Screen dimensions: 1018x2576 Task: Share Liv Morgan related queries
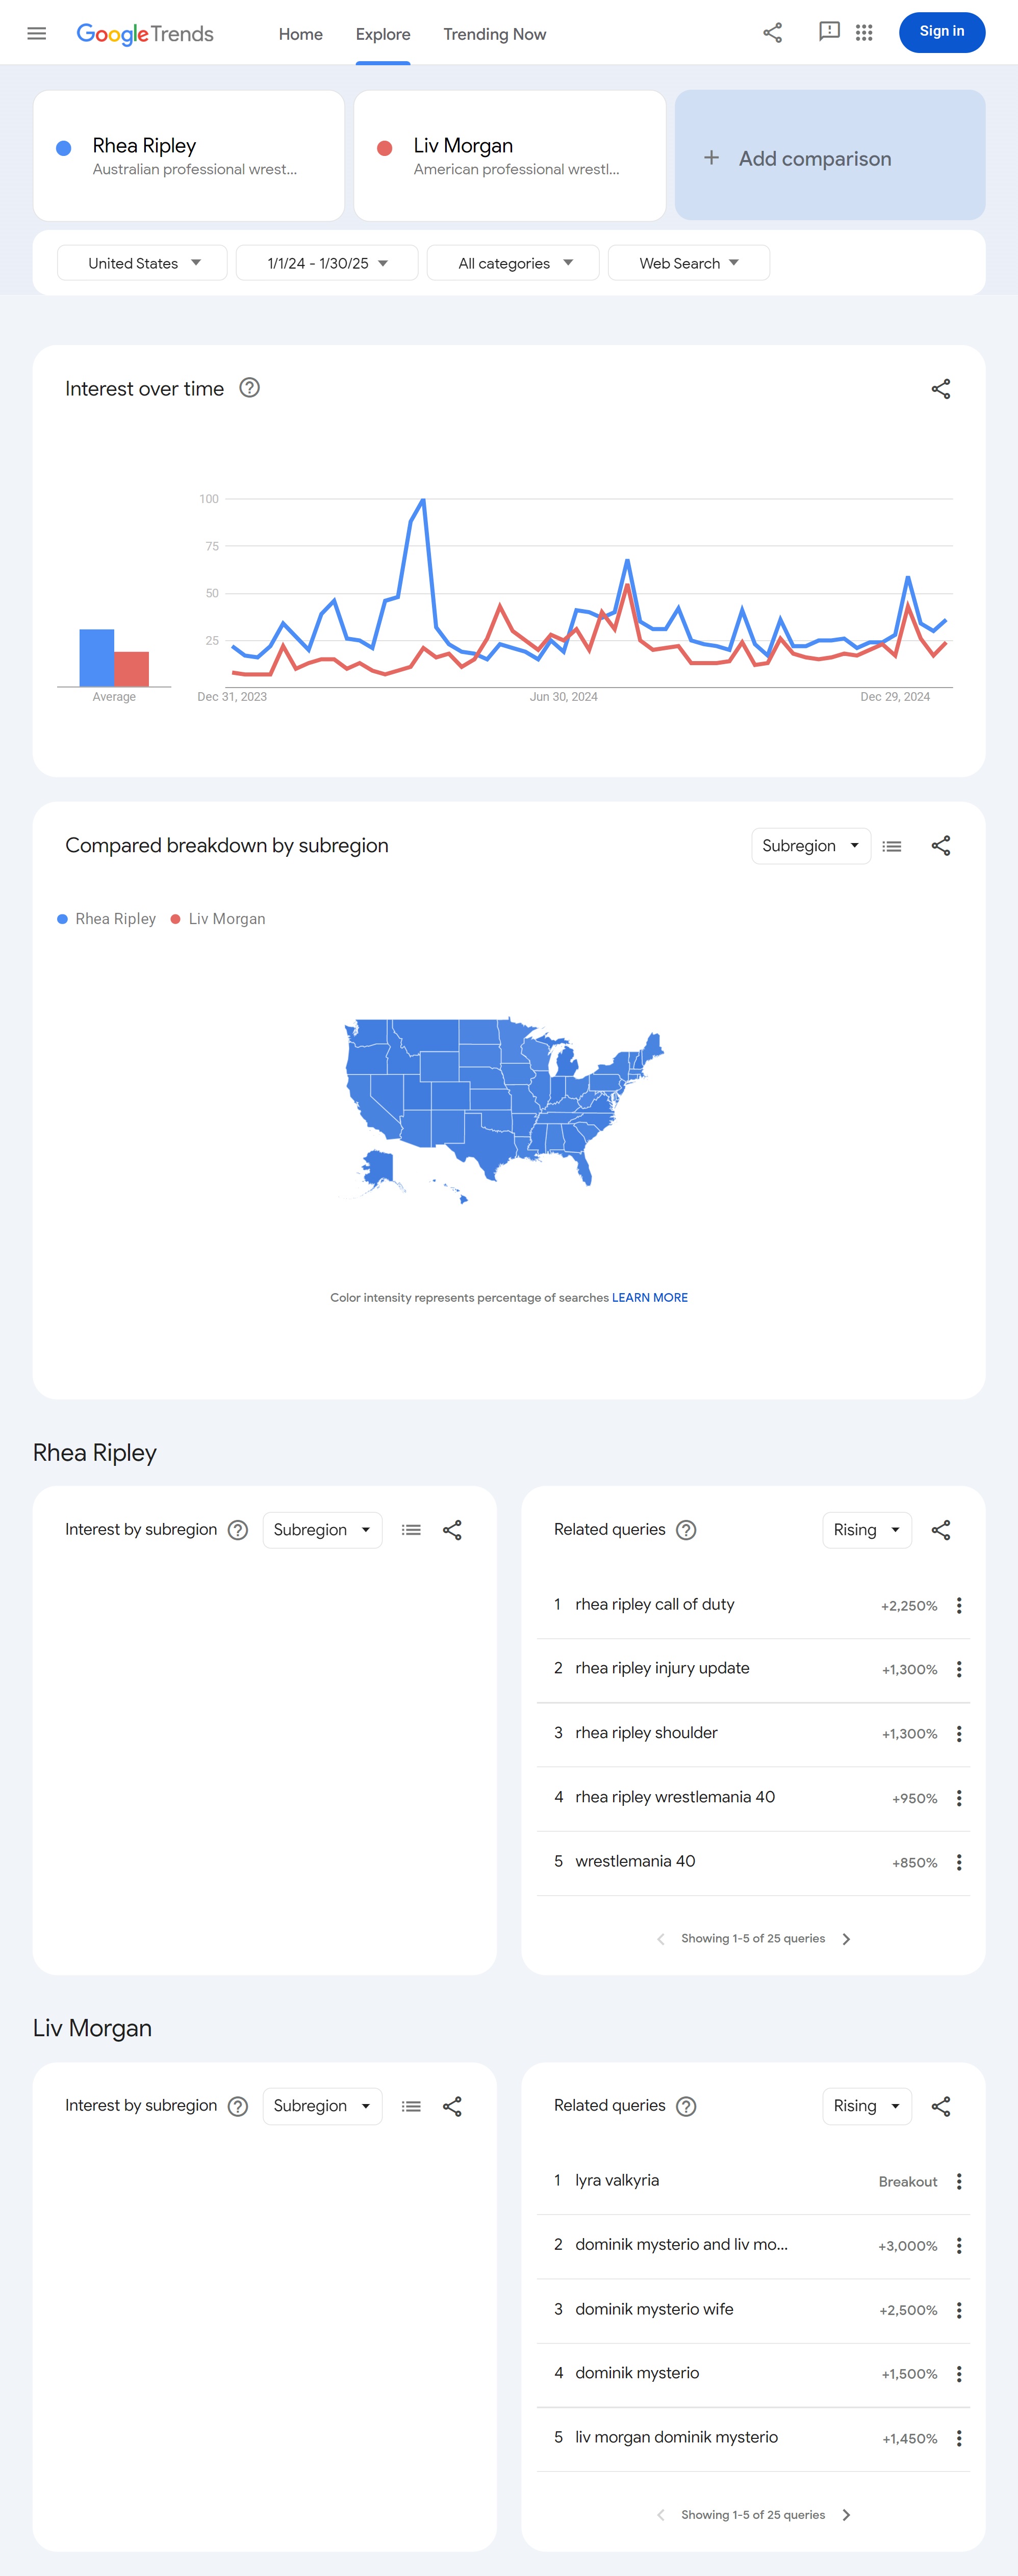click(940, 2106)
